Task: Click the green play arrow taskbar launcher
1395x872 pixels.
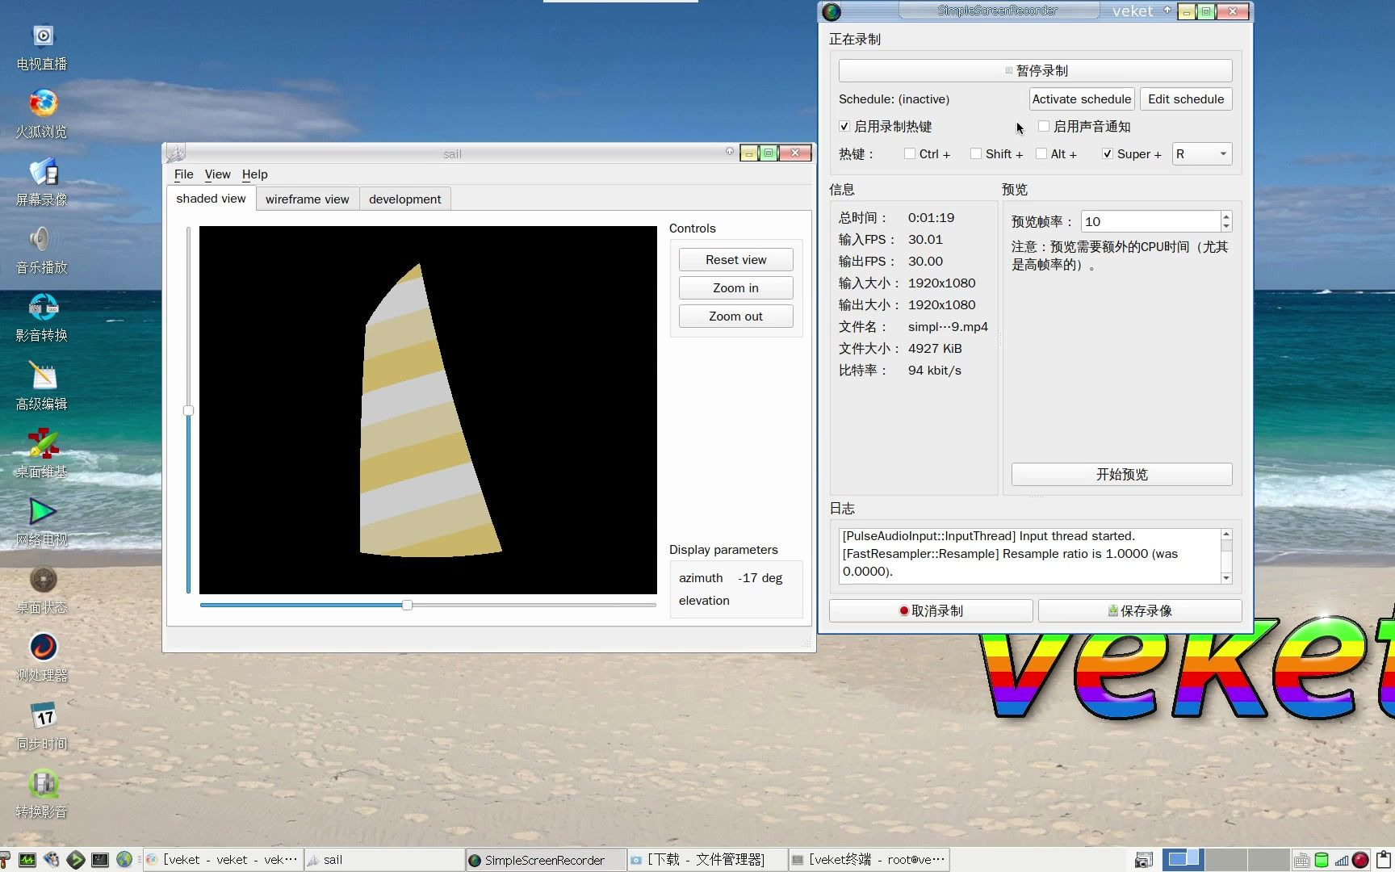Action: 76,860
